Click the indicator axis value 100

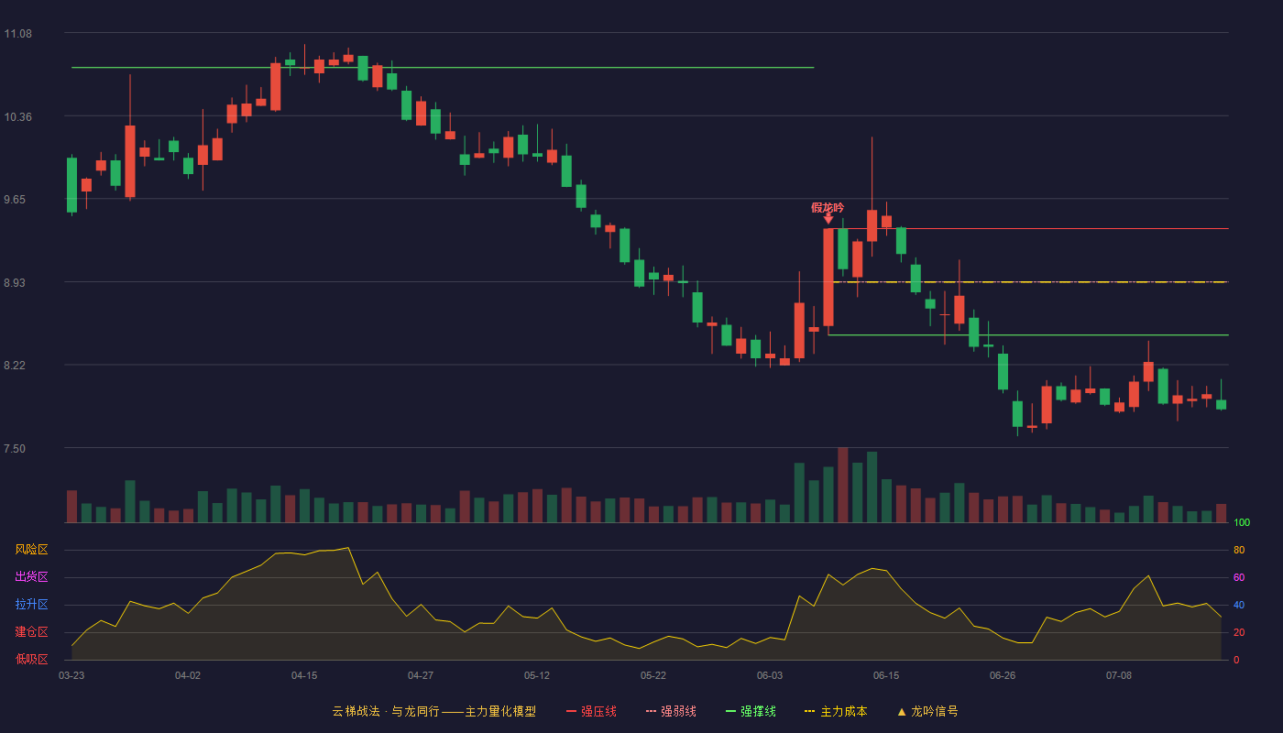pos(1242,523)
